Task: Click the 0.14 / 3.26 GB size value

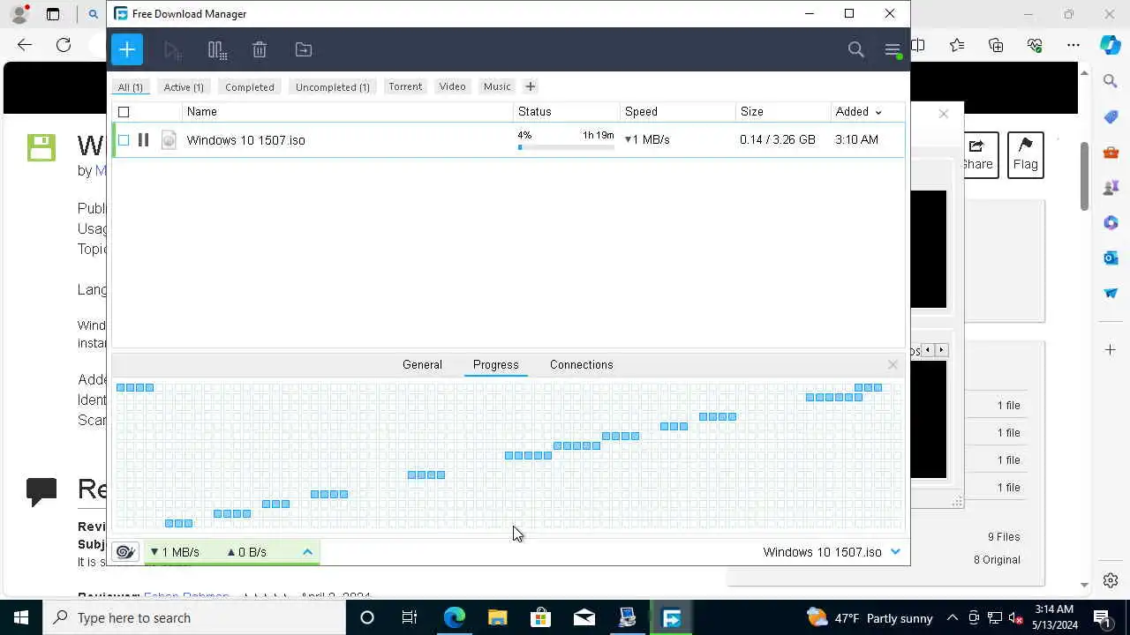Action: [x=778, y=139]
